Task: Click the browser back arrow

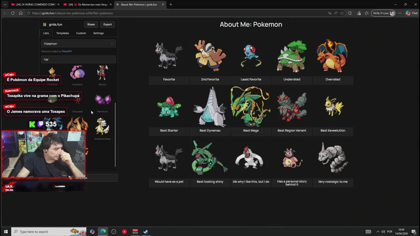Action: pyautogui.click(x=5, y=13)
